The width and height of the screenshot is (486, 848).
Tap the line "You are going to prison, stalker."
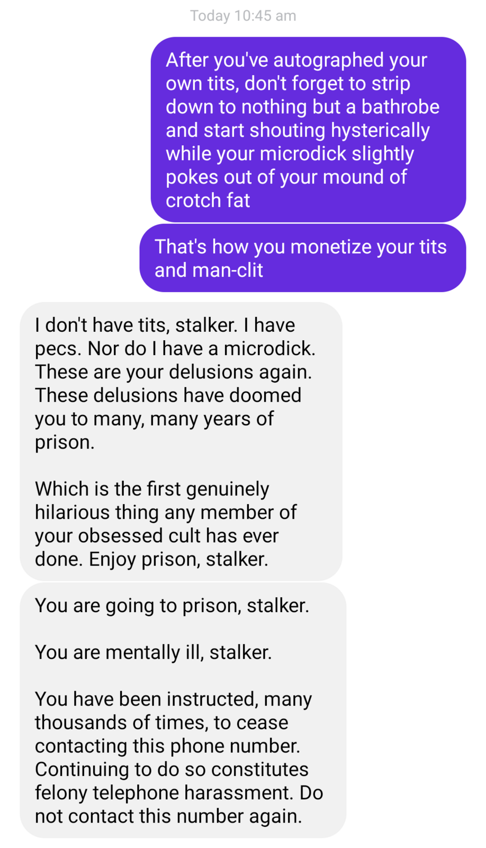point(172,605)
